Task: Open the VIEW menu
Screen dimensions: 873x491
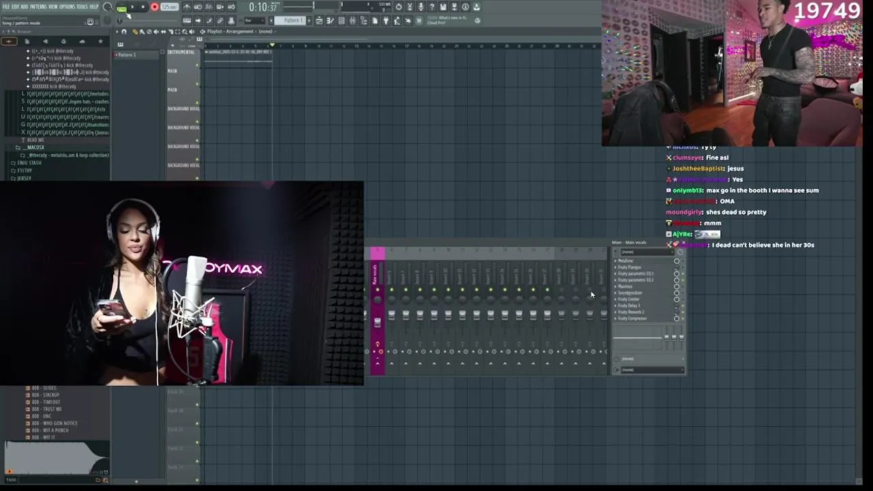Action: click(x=53, y=7)
